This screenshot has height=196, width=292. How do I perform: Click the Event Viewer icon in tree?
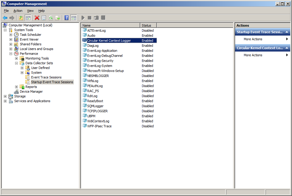click(x=16, y=39)
